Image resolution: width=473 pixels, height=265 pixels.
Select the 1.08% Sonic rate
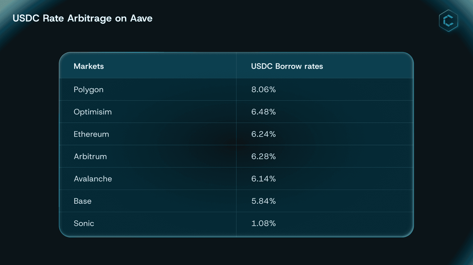pyautogui.click(x=264, y=223)
